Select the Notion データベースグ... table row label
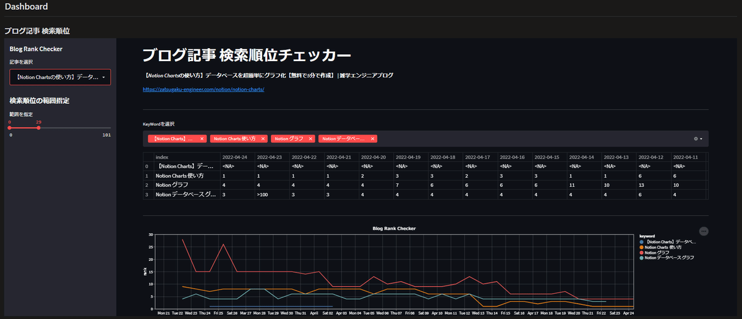This screenshot has height=319, width=742. (x=186, y=194)
